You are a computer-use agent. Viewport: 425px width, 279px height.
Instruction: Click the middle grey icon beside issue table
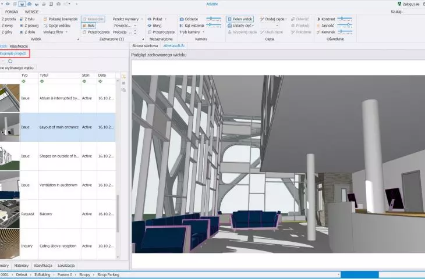pyautogui.click(x=123, y=83)
